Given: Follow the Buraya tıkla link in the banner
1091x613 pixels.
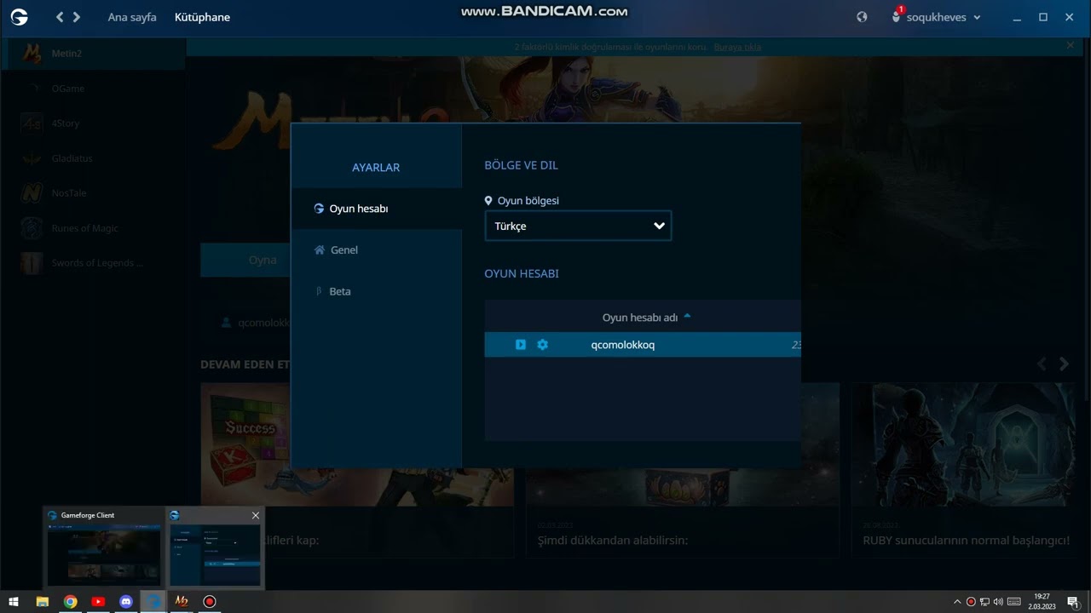Looking at the screenshot, I should tap(737, 47).
